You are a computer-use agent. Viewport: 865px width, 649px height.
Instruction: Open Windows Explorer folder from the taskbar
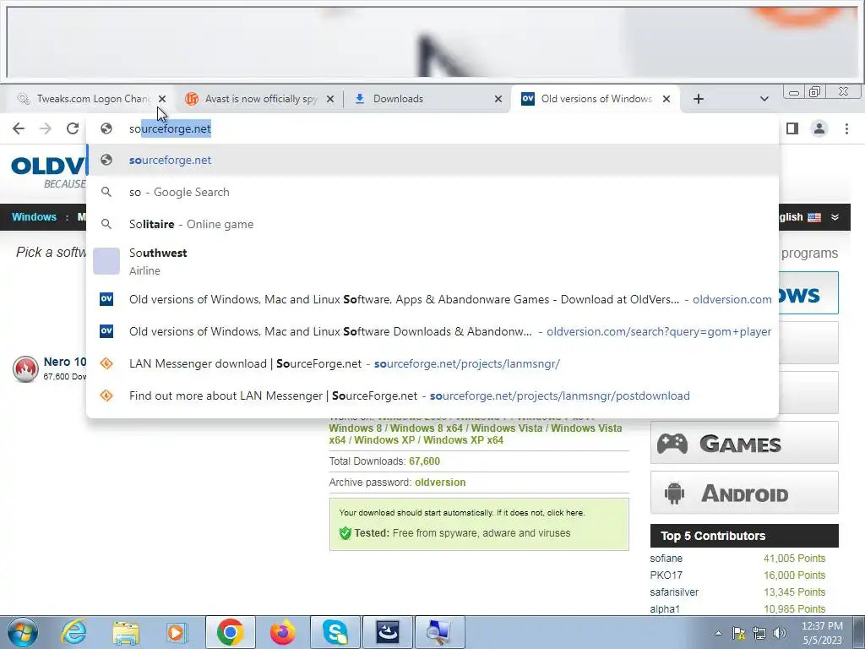coord(126,632)
